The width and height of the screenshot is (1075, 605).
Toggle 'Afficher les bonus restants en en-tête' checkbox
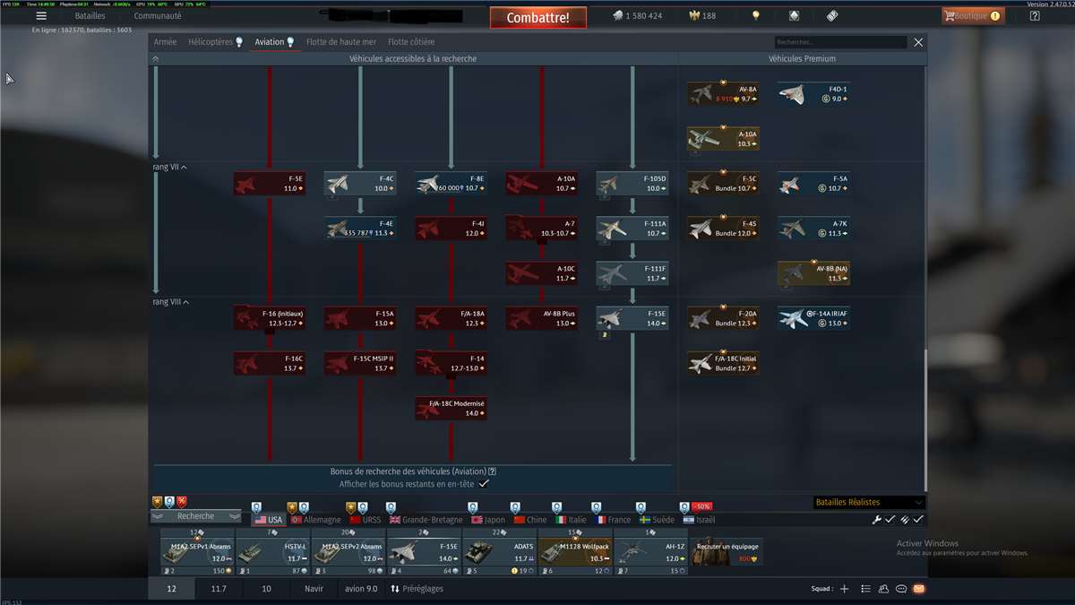click(484, 484)
